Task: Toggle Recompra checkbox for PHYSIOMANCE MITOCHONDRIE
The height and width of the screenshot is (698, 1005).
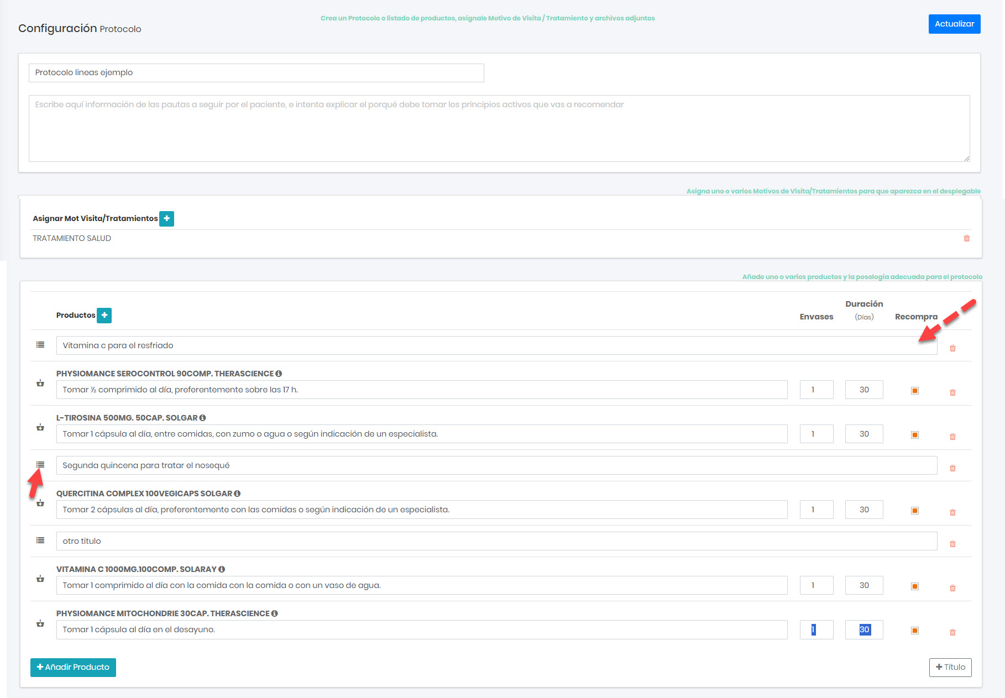Action: 914,631
